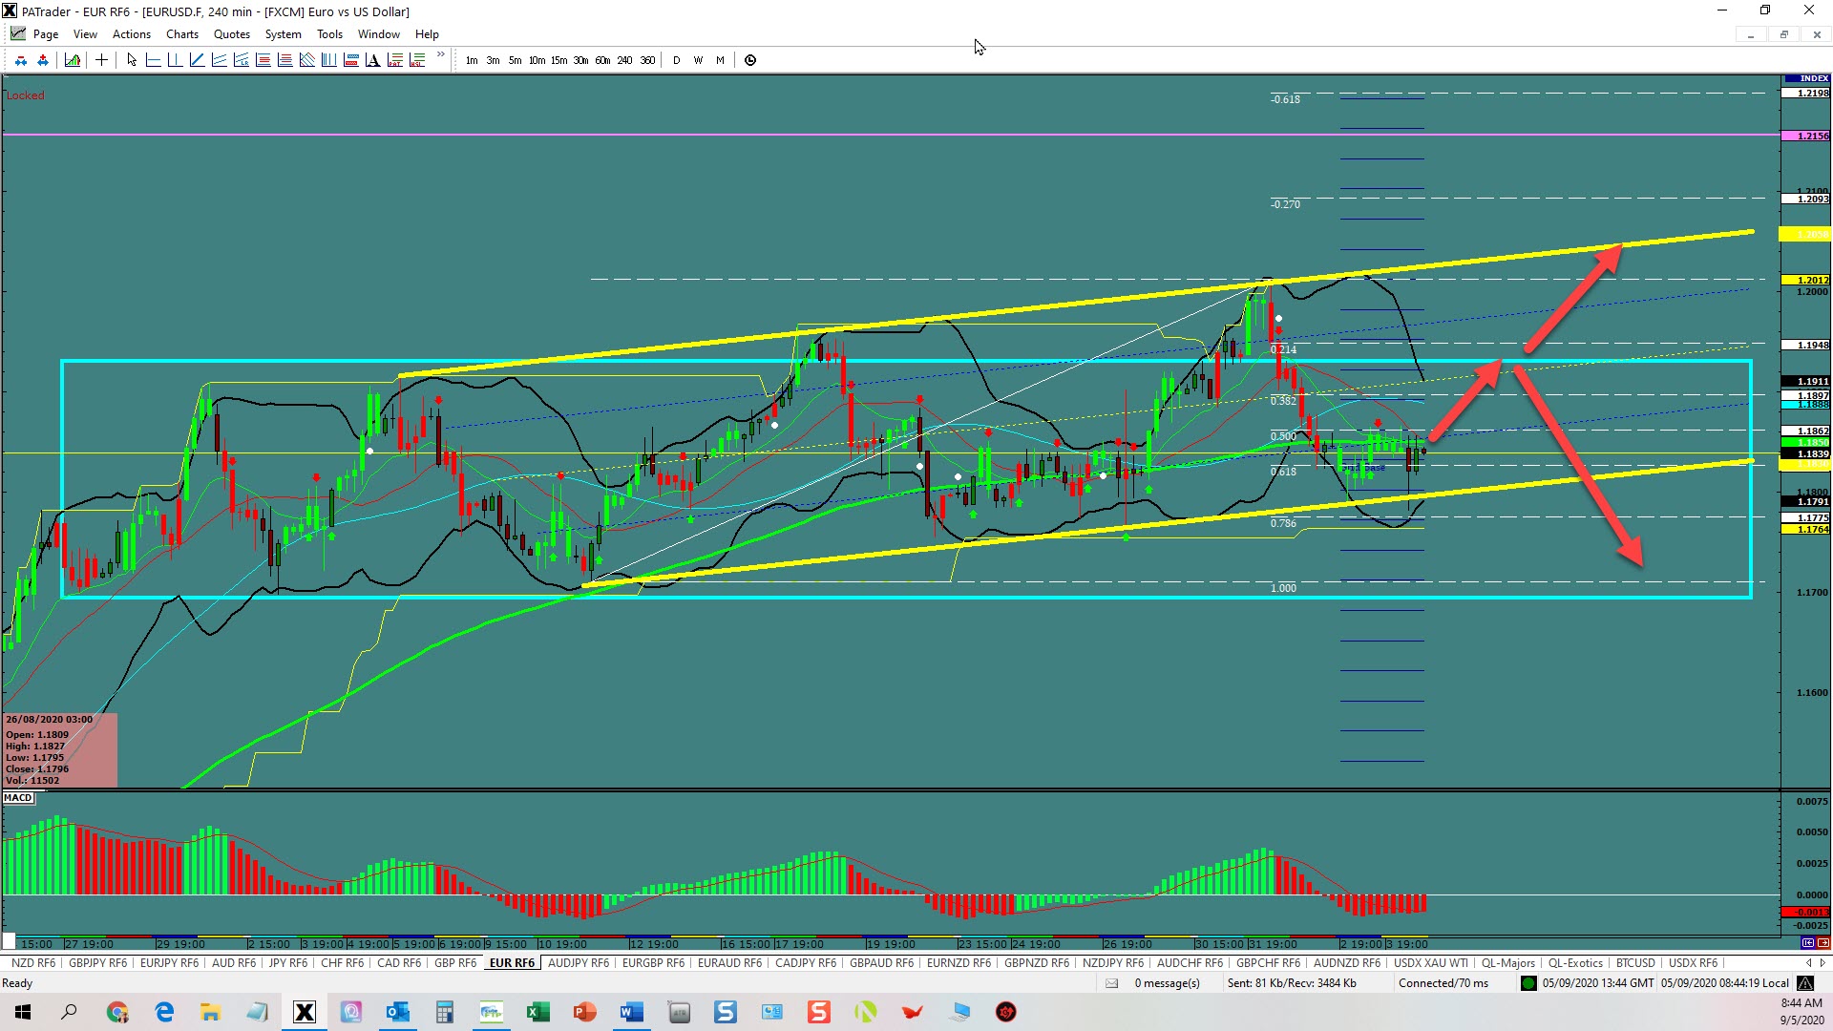Select the linear regression channel tool

tap(241, 60)
